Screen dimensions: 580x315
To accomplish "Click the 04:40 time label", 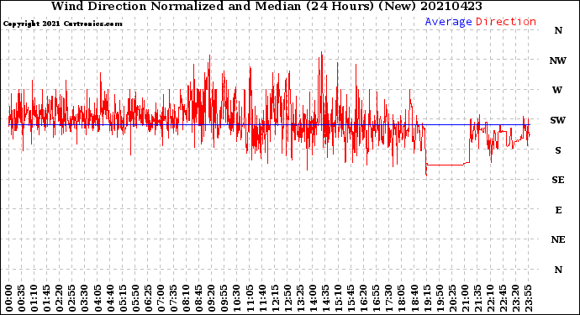I will tap(110, 298).
